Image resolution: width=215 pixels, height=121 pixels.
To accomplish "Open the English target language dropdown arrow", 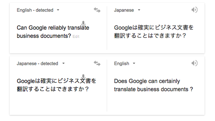I will click(134, 63).
